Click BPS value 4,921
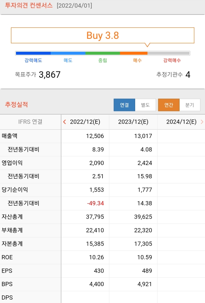The image size is (205, 303). (145, 284)
